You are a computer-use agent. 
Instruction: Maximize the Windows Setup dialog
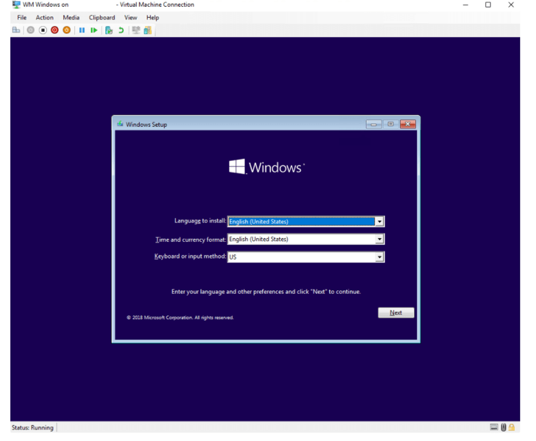tap(391, 124)
